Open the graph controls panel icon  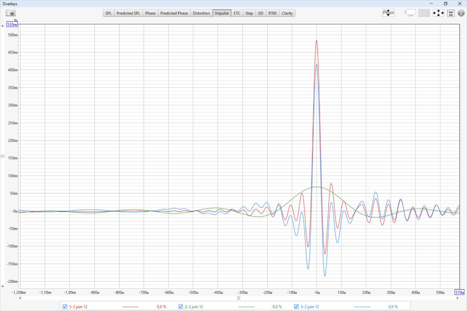coord(451,13)
